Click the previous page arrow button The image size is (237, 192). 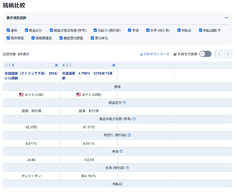pos(219,54)
